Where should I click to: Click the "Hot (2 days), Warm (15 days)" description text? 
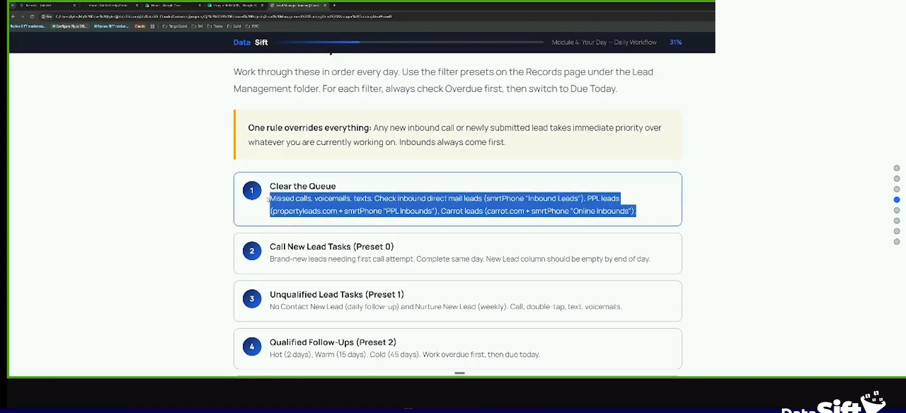(x=405, y=355)
